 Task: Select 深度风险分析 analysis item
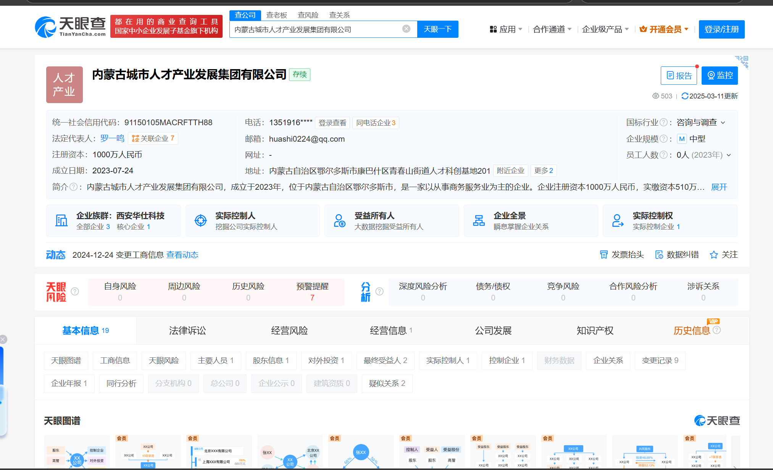pos(423,292)
